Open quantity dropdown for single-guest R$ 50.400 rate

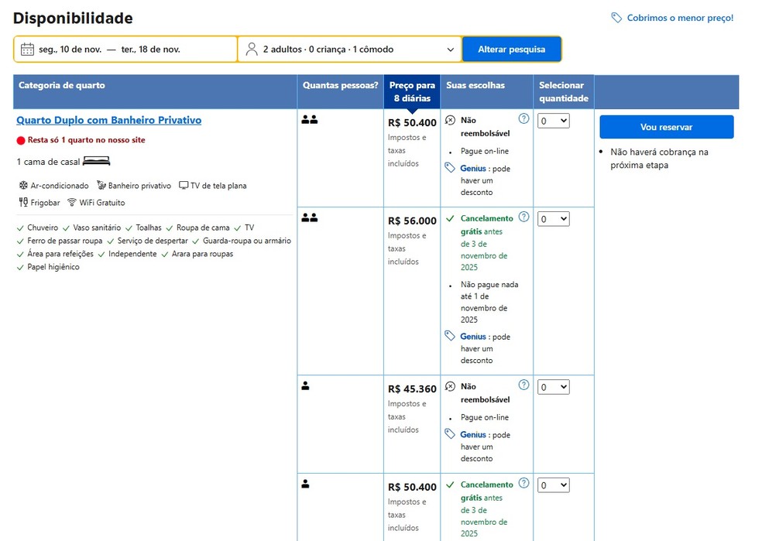click(x=554, y=485)
